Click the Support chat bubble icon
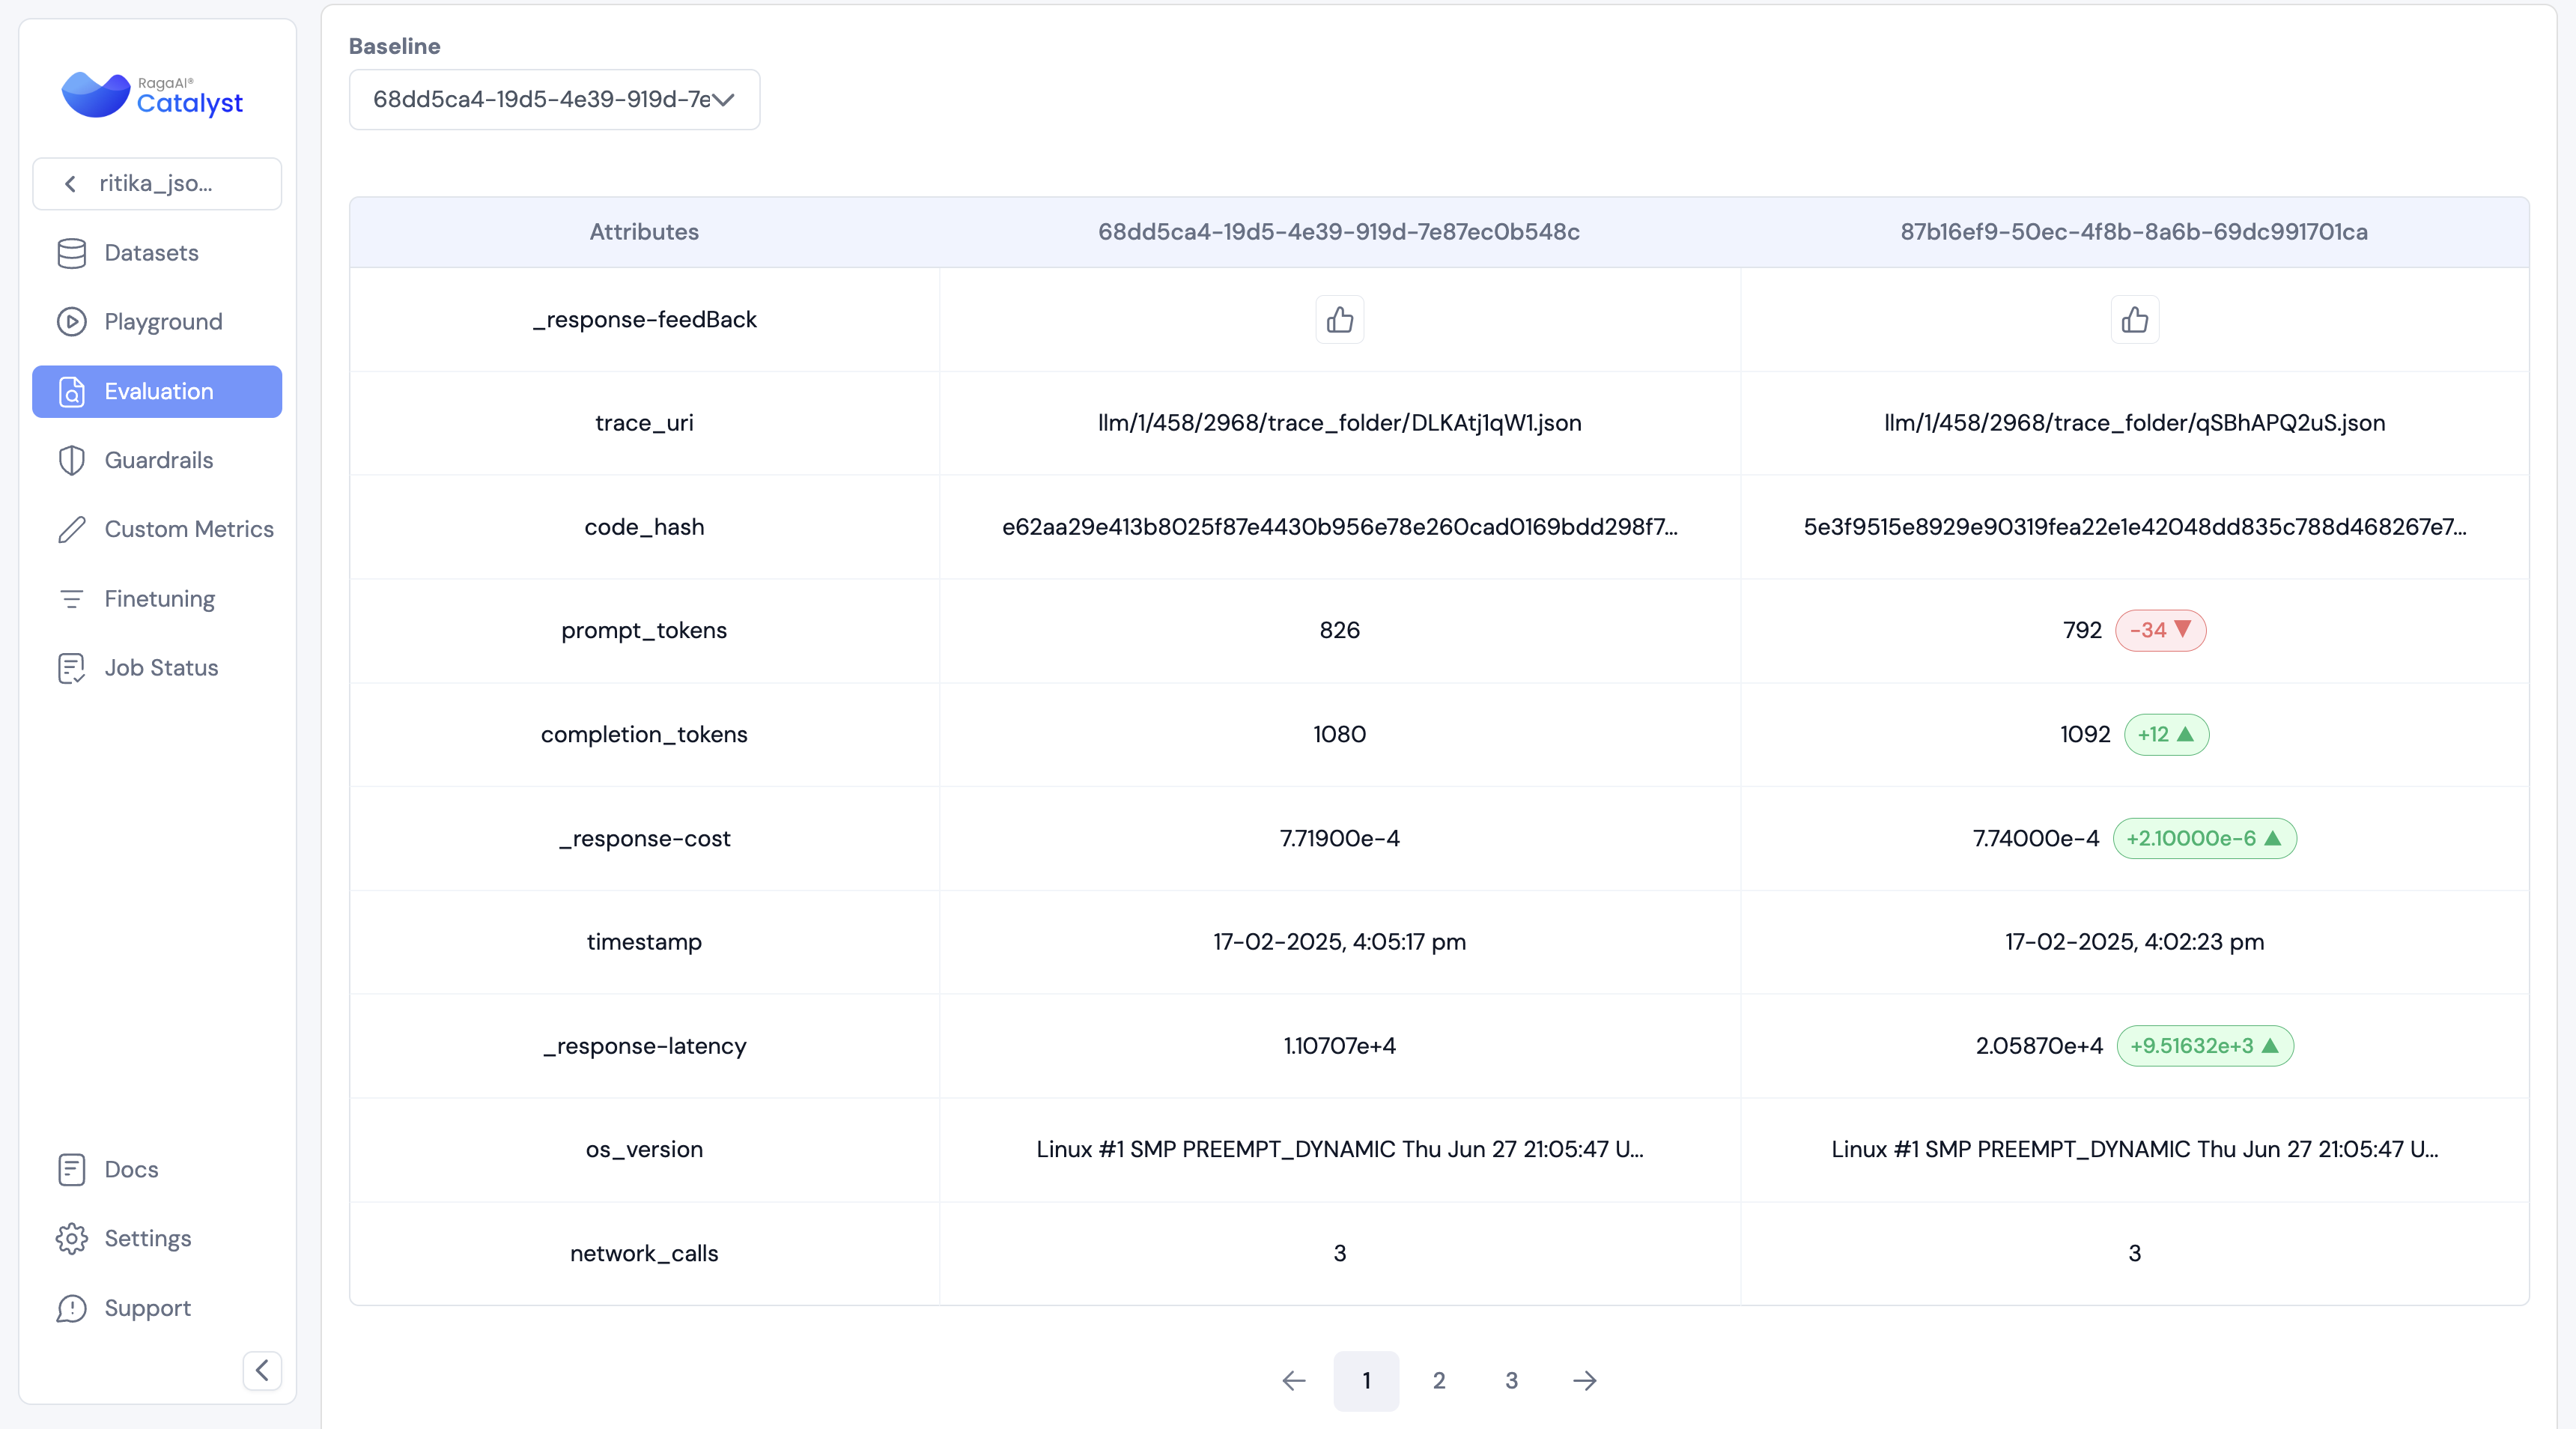 [71, 1308]
